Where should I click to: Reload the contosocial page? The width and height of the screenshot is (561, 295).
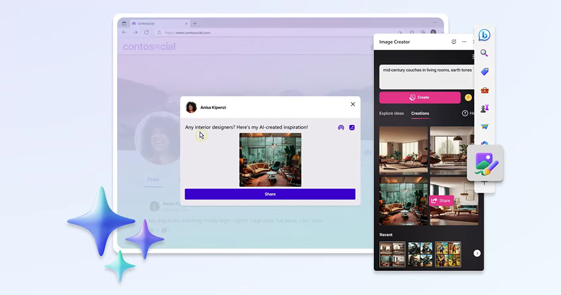(146, 33)
